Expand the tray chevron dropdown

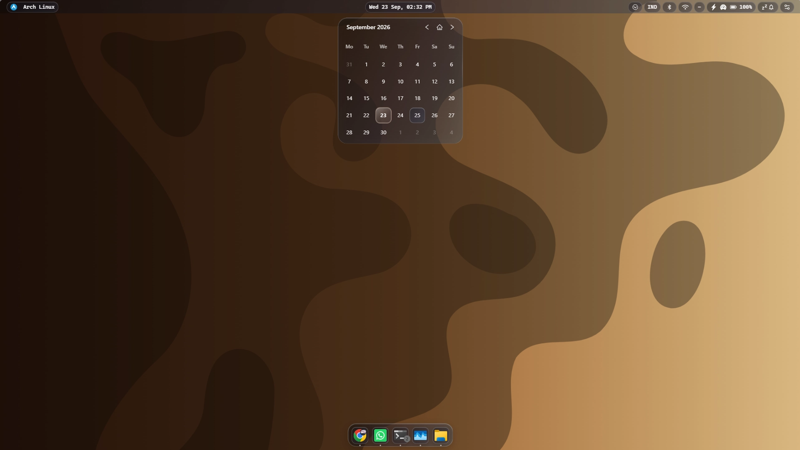(635, 7)
